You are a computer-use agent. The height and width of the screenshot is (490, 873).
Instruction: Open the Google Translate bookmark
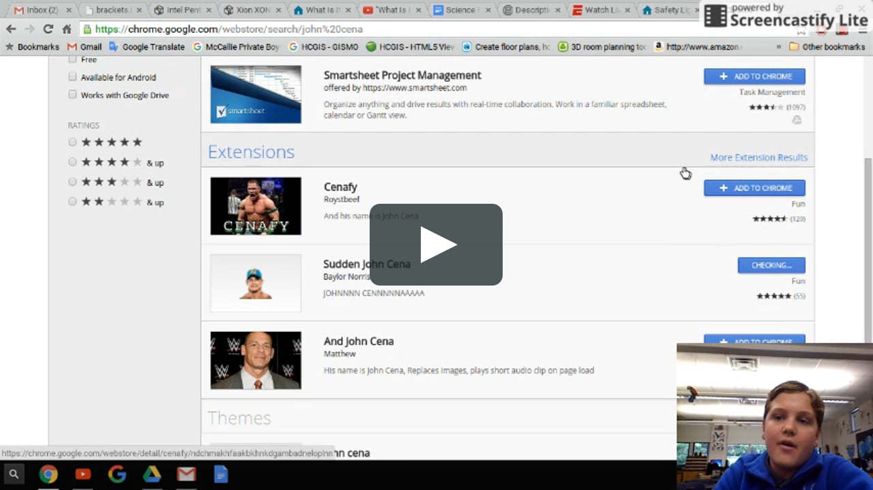[147, 47]
